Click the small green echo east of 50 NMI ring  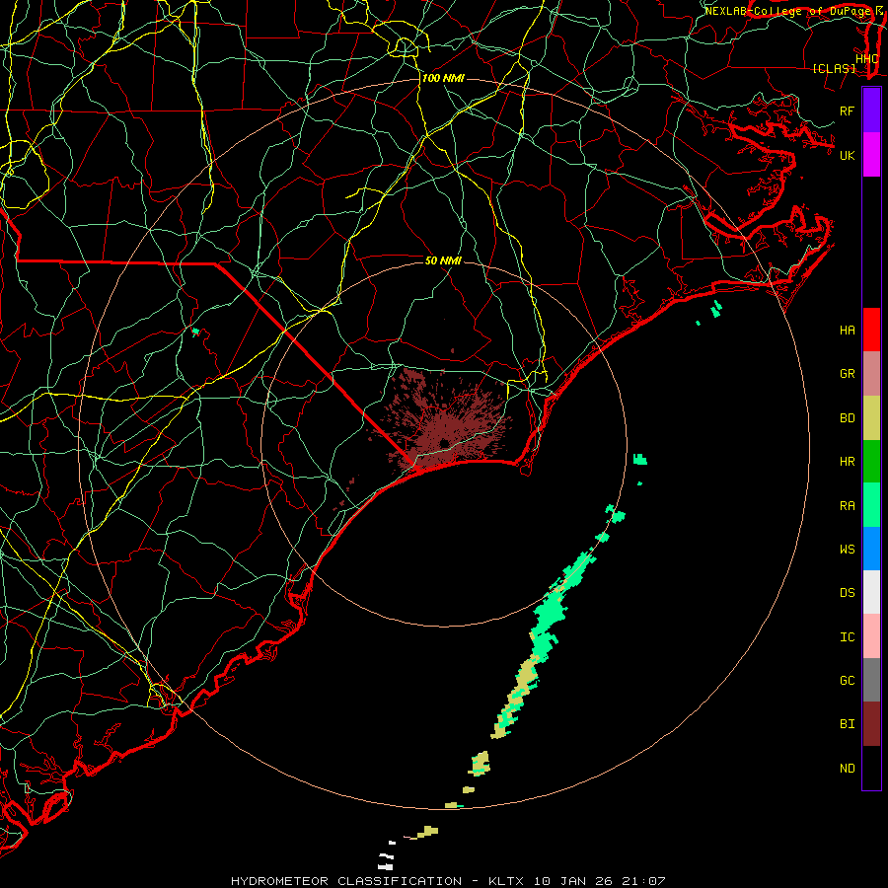tap(640, 459)
